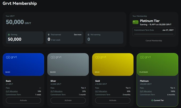
Task: Click the Total earned clipboard icon
Action: pyautogui.click(x=49, y=35)
